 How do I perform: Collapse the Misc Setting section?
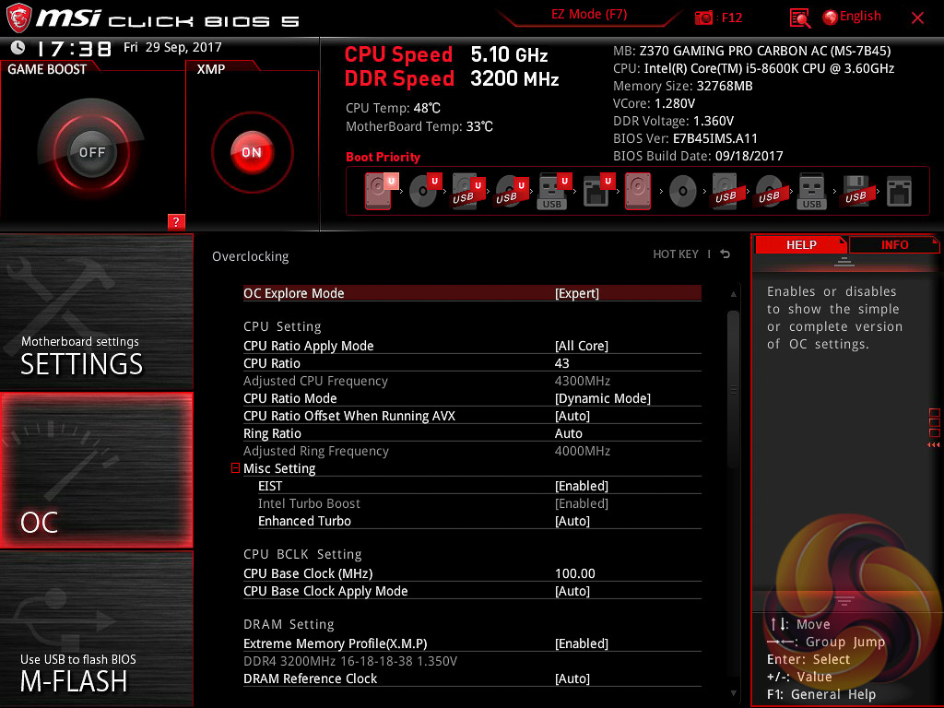tap(236, 469)
